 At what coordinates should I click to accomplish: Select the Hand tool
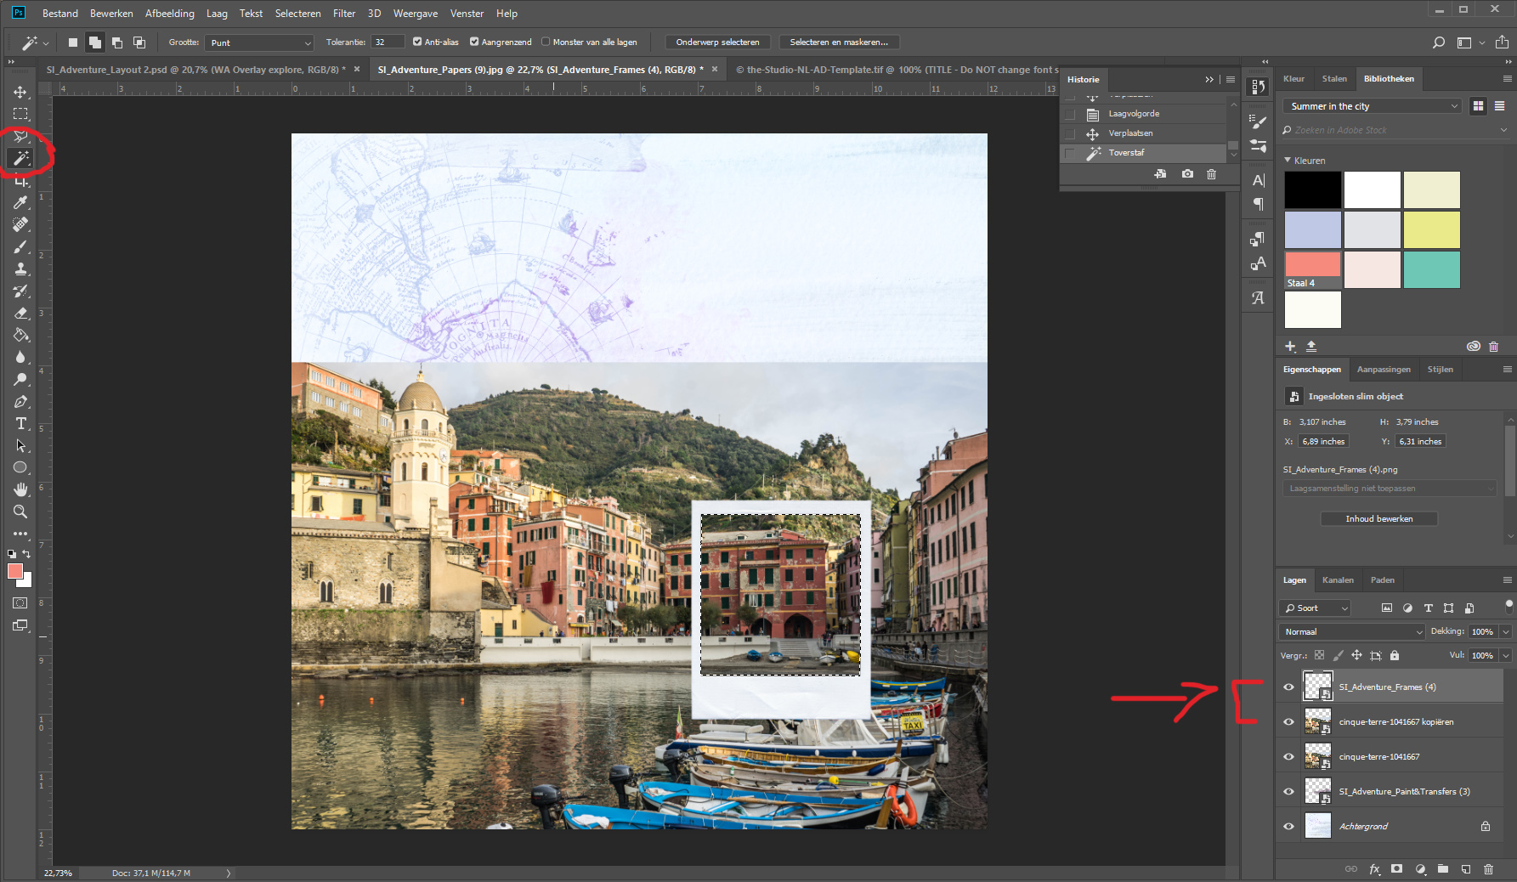20,489
